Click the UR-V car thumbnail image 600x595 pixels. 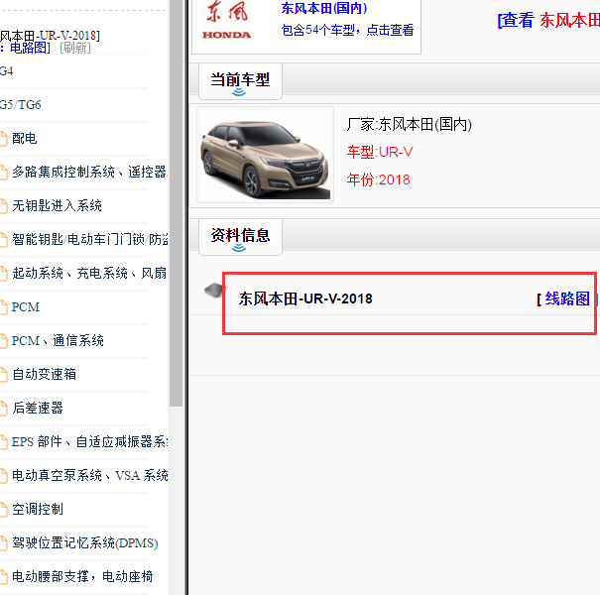click(265, 155)
